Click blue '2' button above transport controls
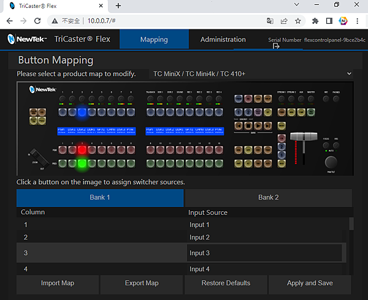 248,113
